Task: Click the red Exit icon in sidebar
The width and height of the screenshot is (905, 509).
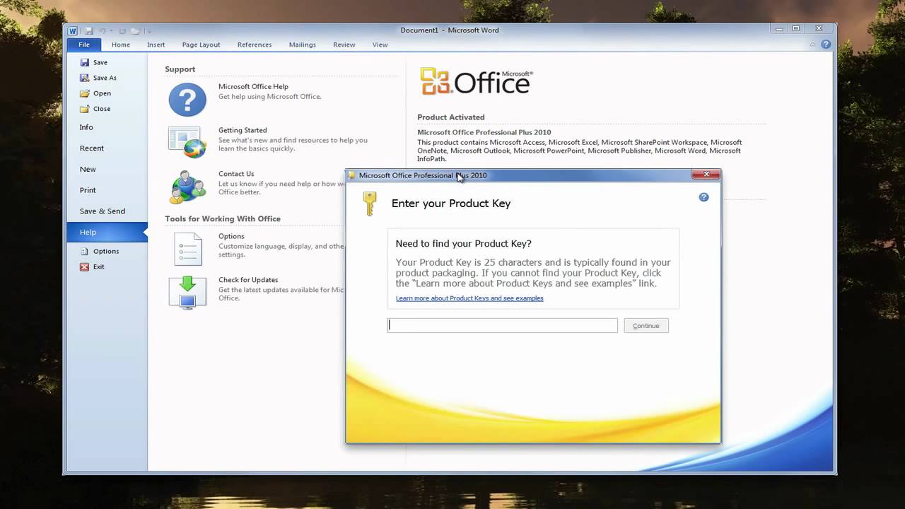Action: 85,267
